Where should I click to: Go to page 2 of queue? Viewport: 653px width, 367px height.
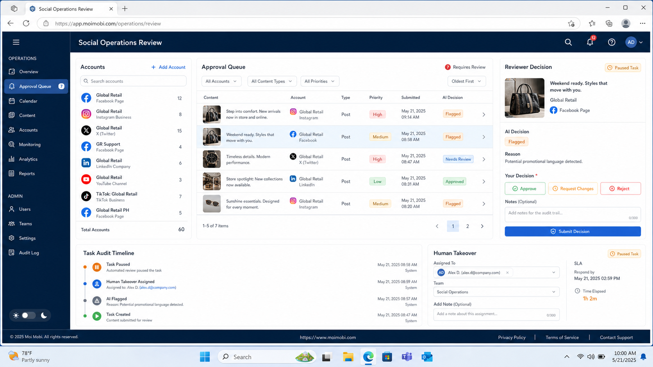(467, 226)
